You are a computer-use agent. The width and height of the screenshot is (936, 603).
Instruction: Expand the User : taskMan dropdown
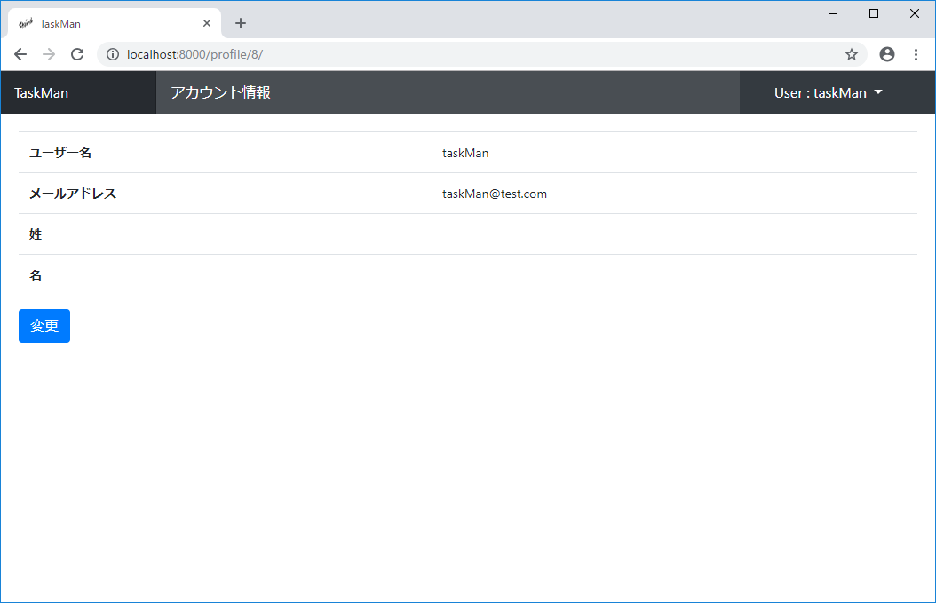click(828, 92)
